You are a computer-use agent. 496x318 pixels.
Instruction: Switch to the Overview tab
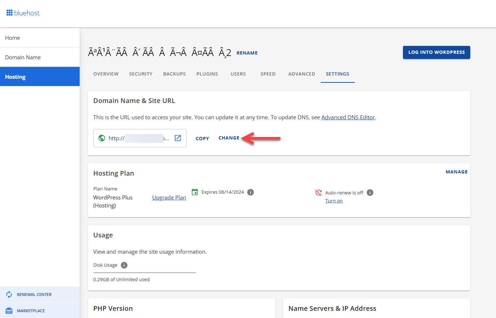pos(106,74)
